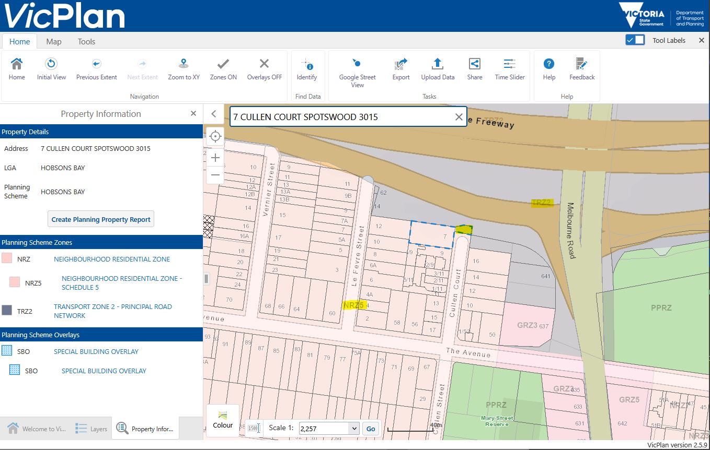Click the locate-me crosshair map button
The height and width of the screenshot is (450, 710).
pos(215,137)
